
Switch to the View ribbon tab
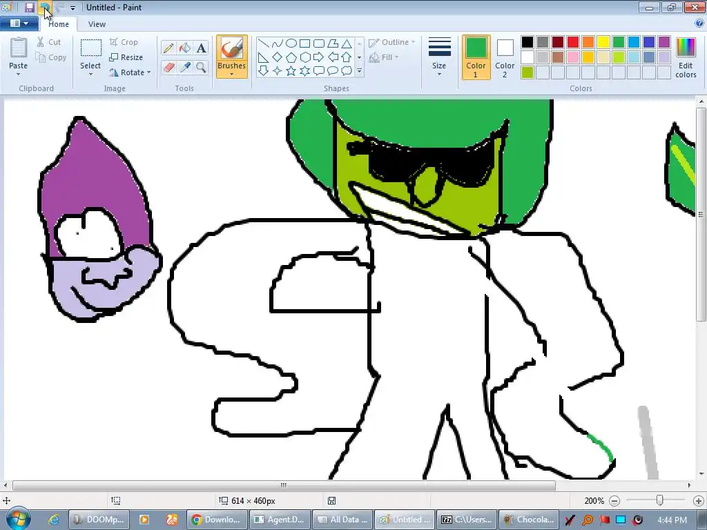click(x=97, y=24)
